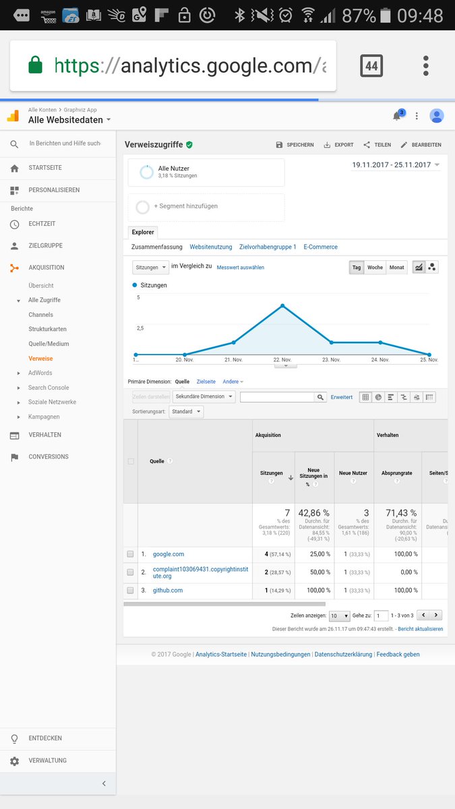Expand the Search Console section
Image resolution: width=455 pixels, height=809 pixels.
point(19,388)
